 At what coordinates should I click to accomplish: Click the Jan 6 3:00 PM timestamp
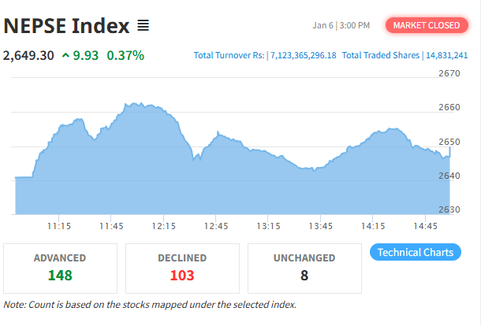[x=341, y=25]
